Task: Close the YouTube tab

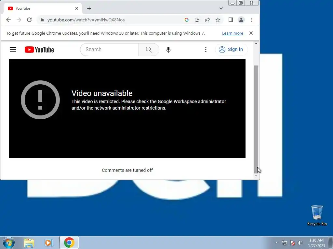Action: tap(77, 8)
